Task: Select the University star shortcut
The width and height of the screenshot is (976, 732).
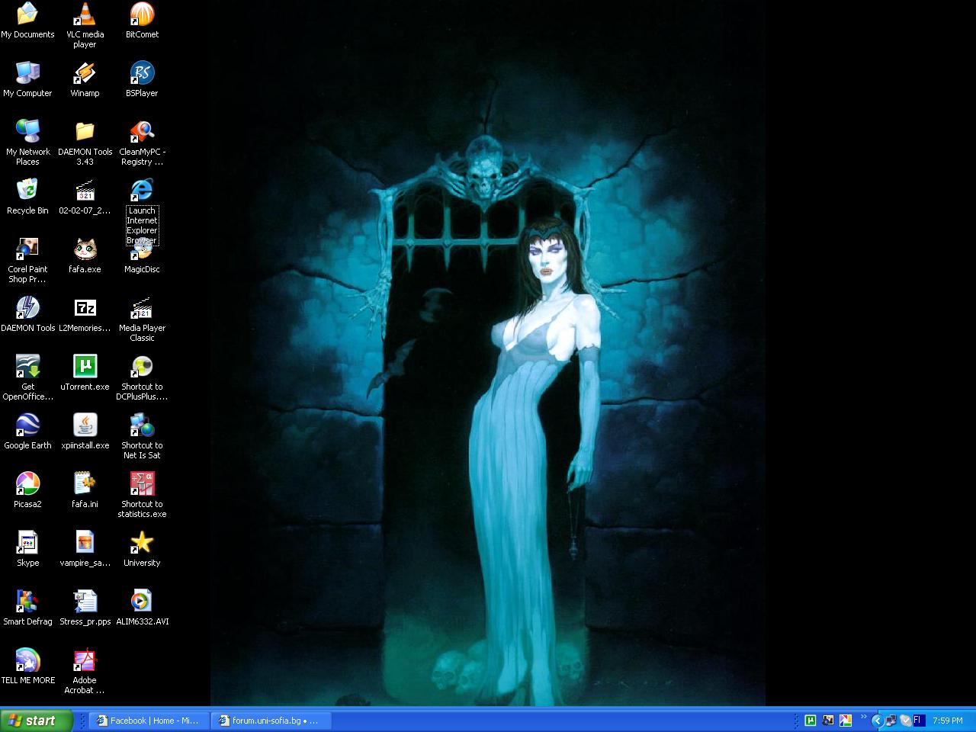Action: click(142, 544)
